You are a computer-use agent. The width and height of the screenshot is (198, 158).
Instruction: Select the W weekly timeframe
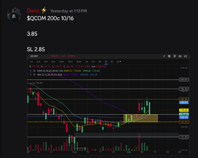coord(112,62)
